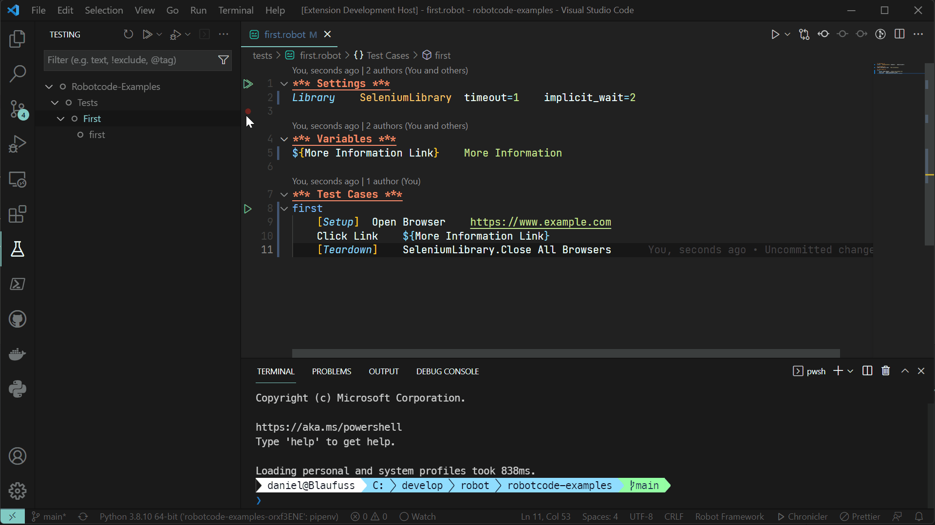Split the terminal panel
The width and height of the screenshot is (935, 525).
867,371
